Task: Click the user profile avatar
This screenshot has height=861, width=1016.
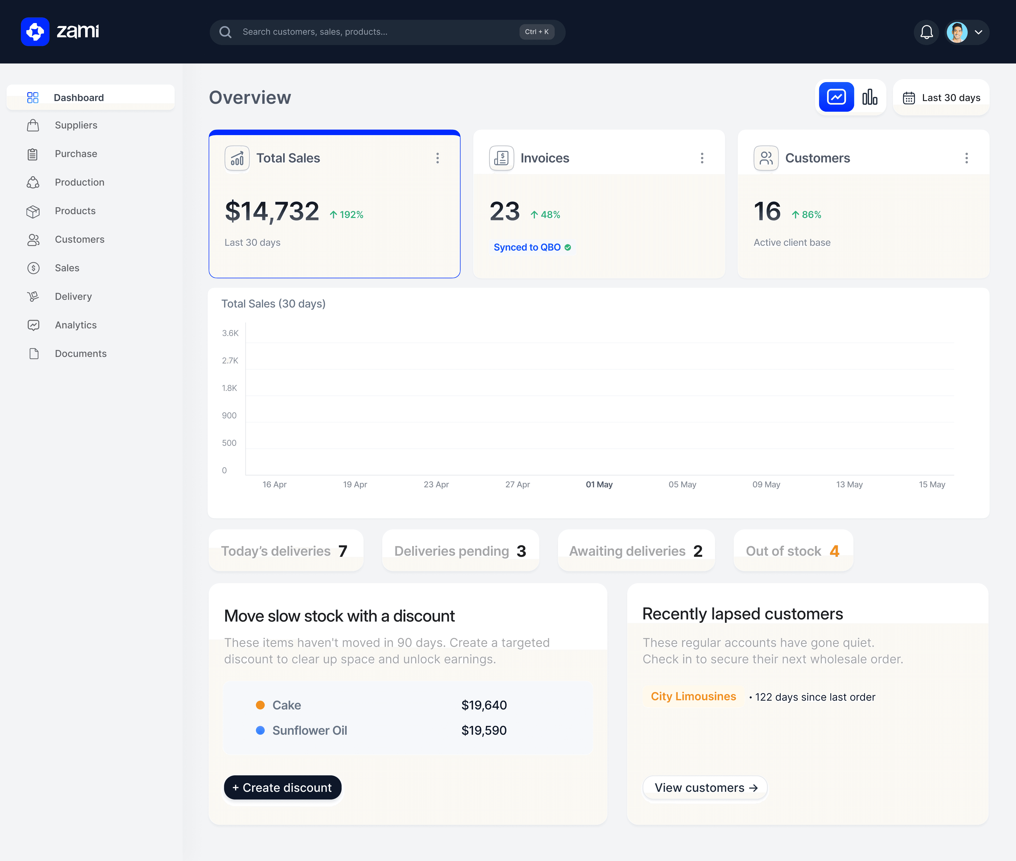Action: coord(956,32)
